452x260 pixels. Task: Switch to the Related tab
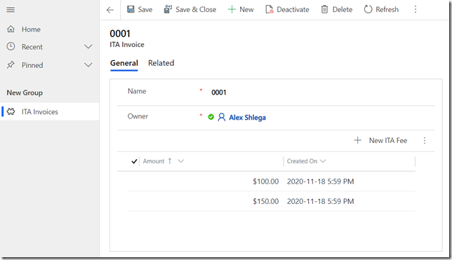tap(161, 63)
